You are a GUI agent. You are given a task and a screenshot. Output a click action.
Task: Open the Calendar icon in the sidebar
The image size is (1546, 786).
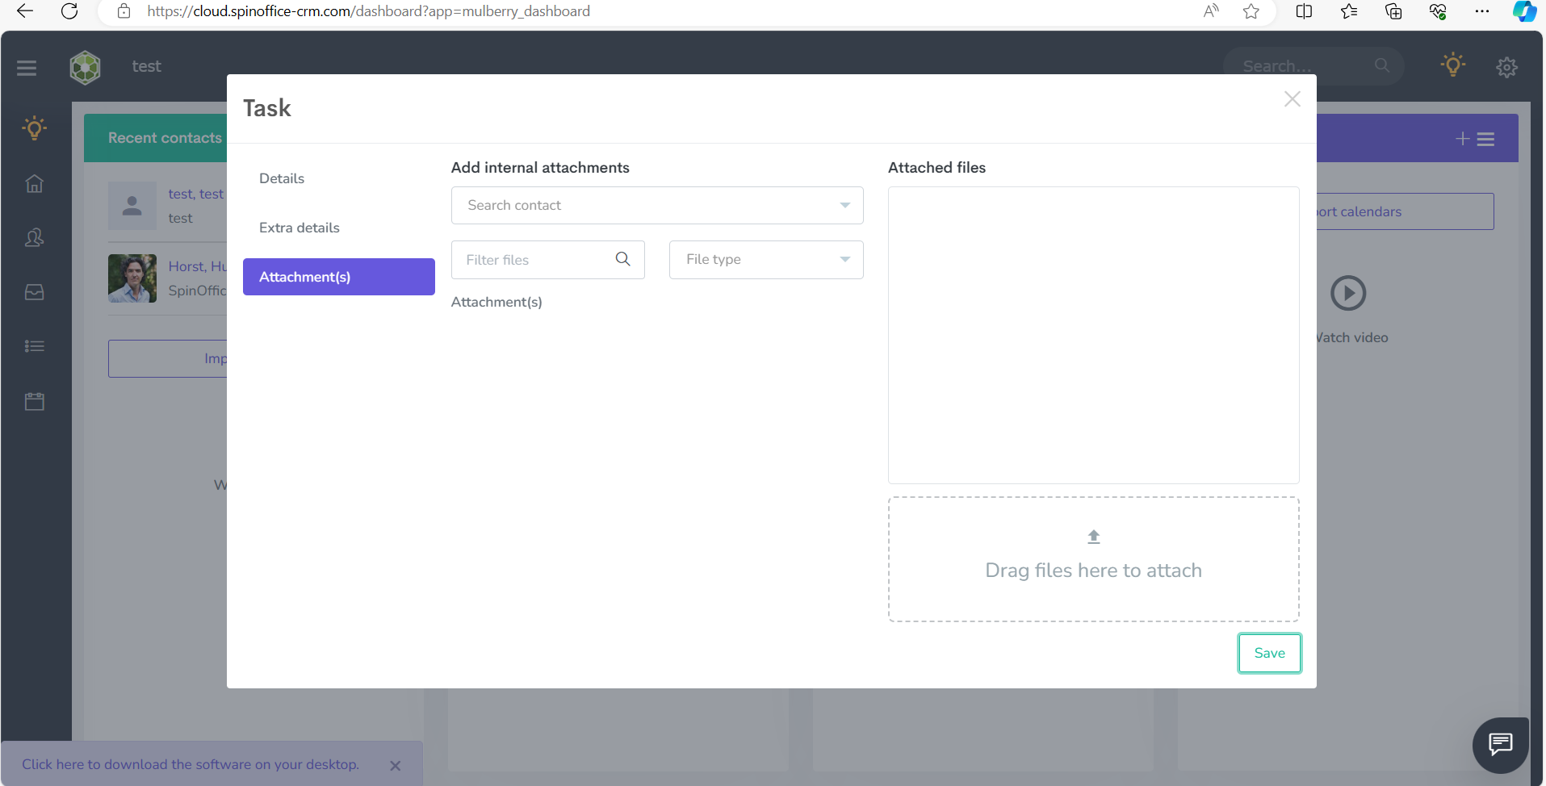(34, 401)
